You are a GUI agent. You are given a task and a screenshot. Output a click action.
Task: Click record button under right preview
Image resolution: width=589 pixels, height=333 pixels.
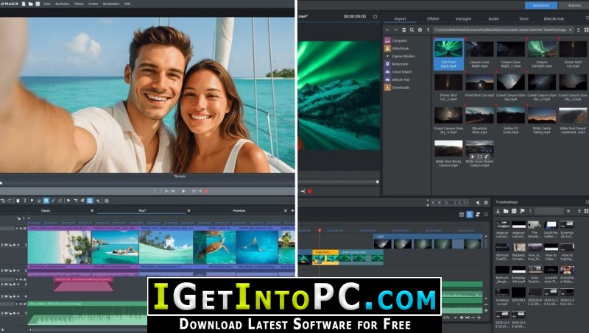(x=310, y=191)
